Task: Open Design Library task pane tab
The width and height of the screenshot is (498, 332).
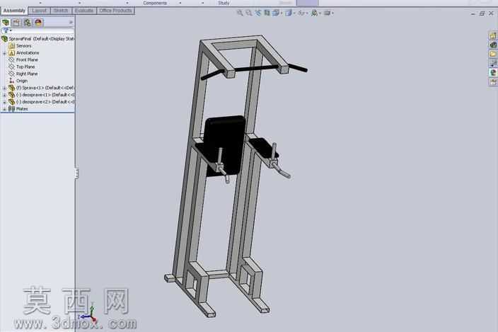Action: (x=493, y=45)
